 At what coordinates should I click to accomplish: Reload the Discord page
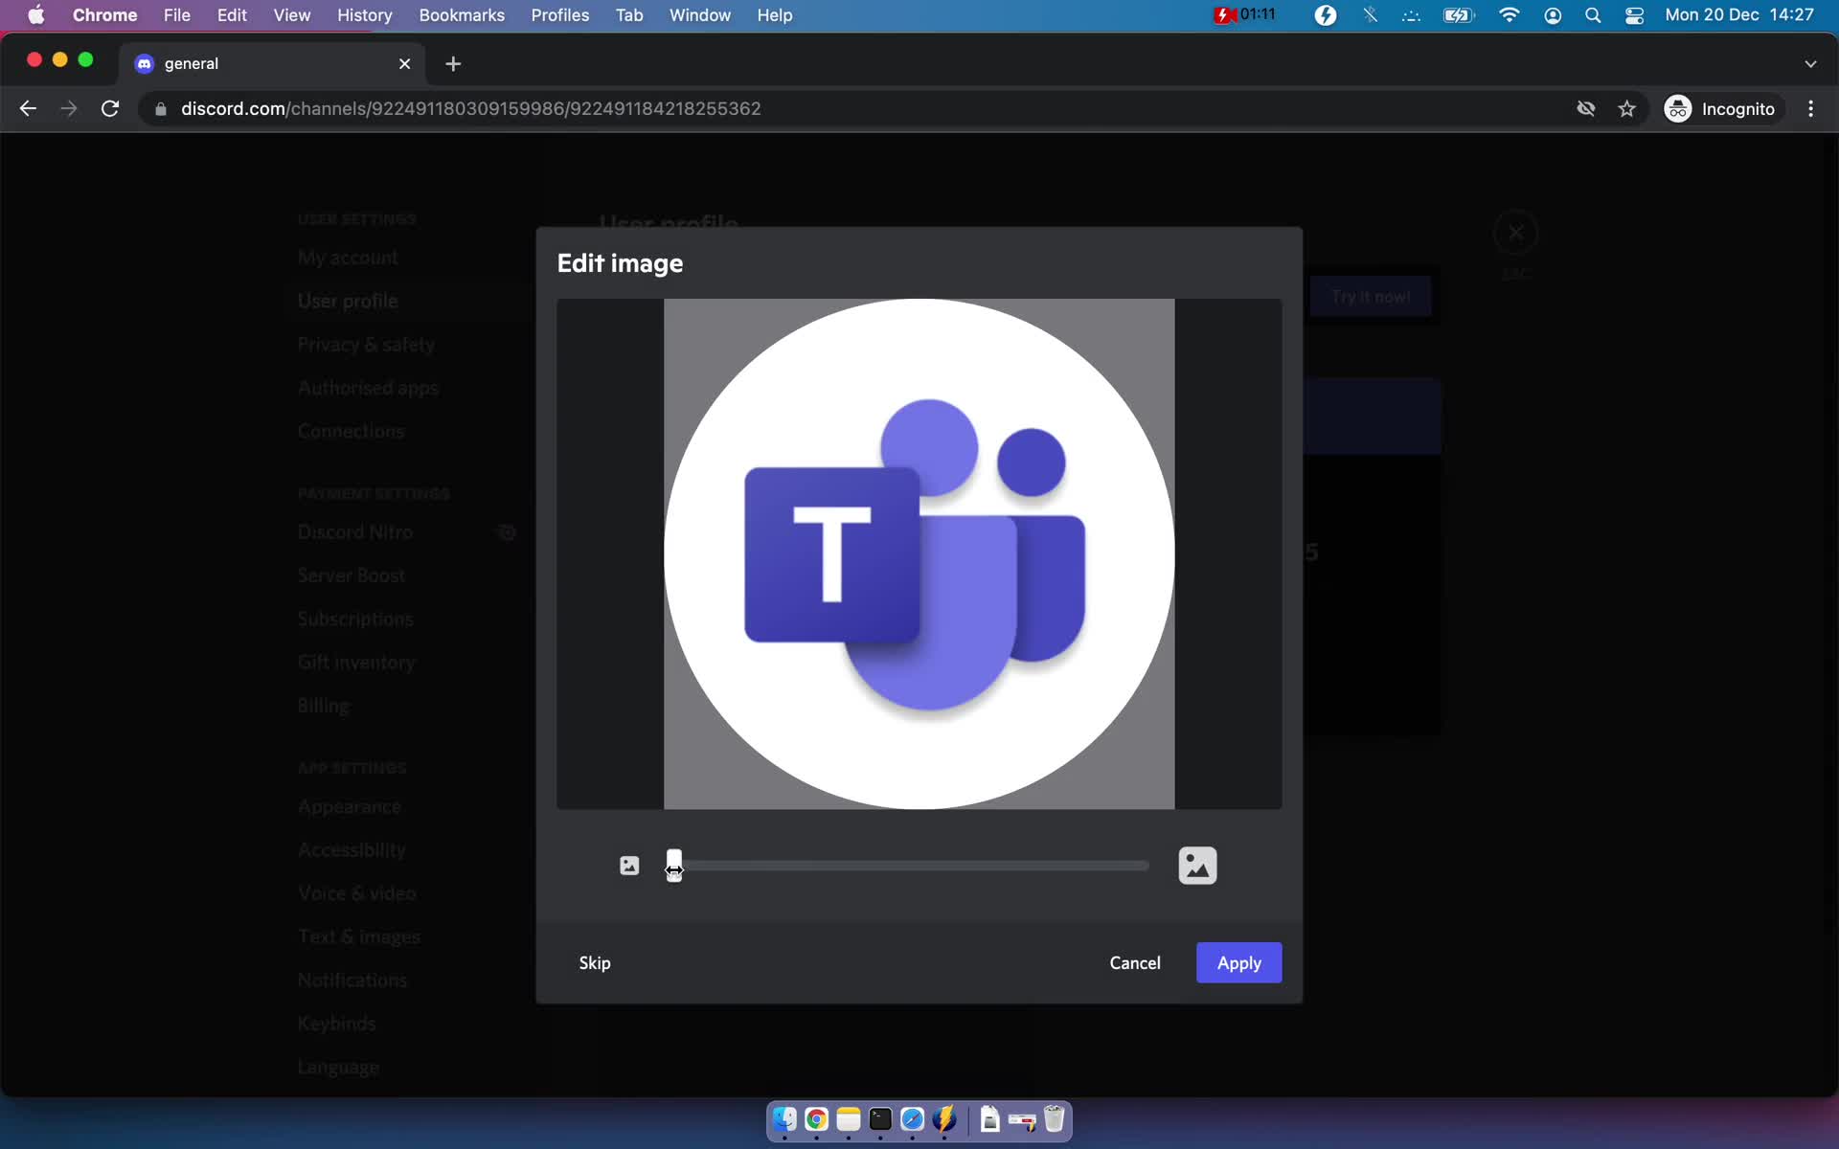click(110, 108)
